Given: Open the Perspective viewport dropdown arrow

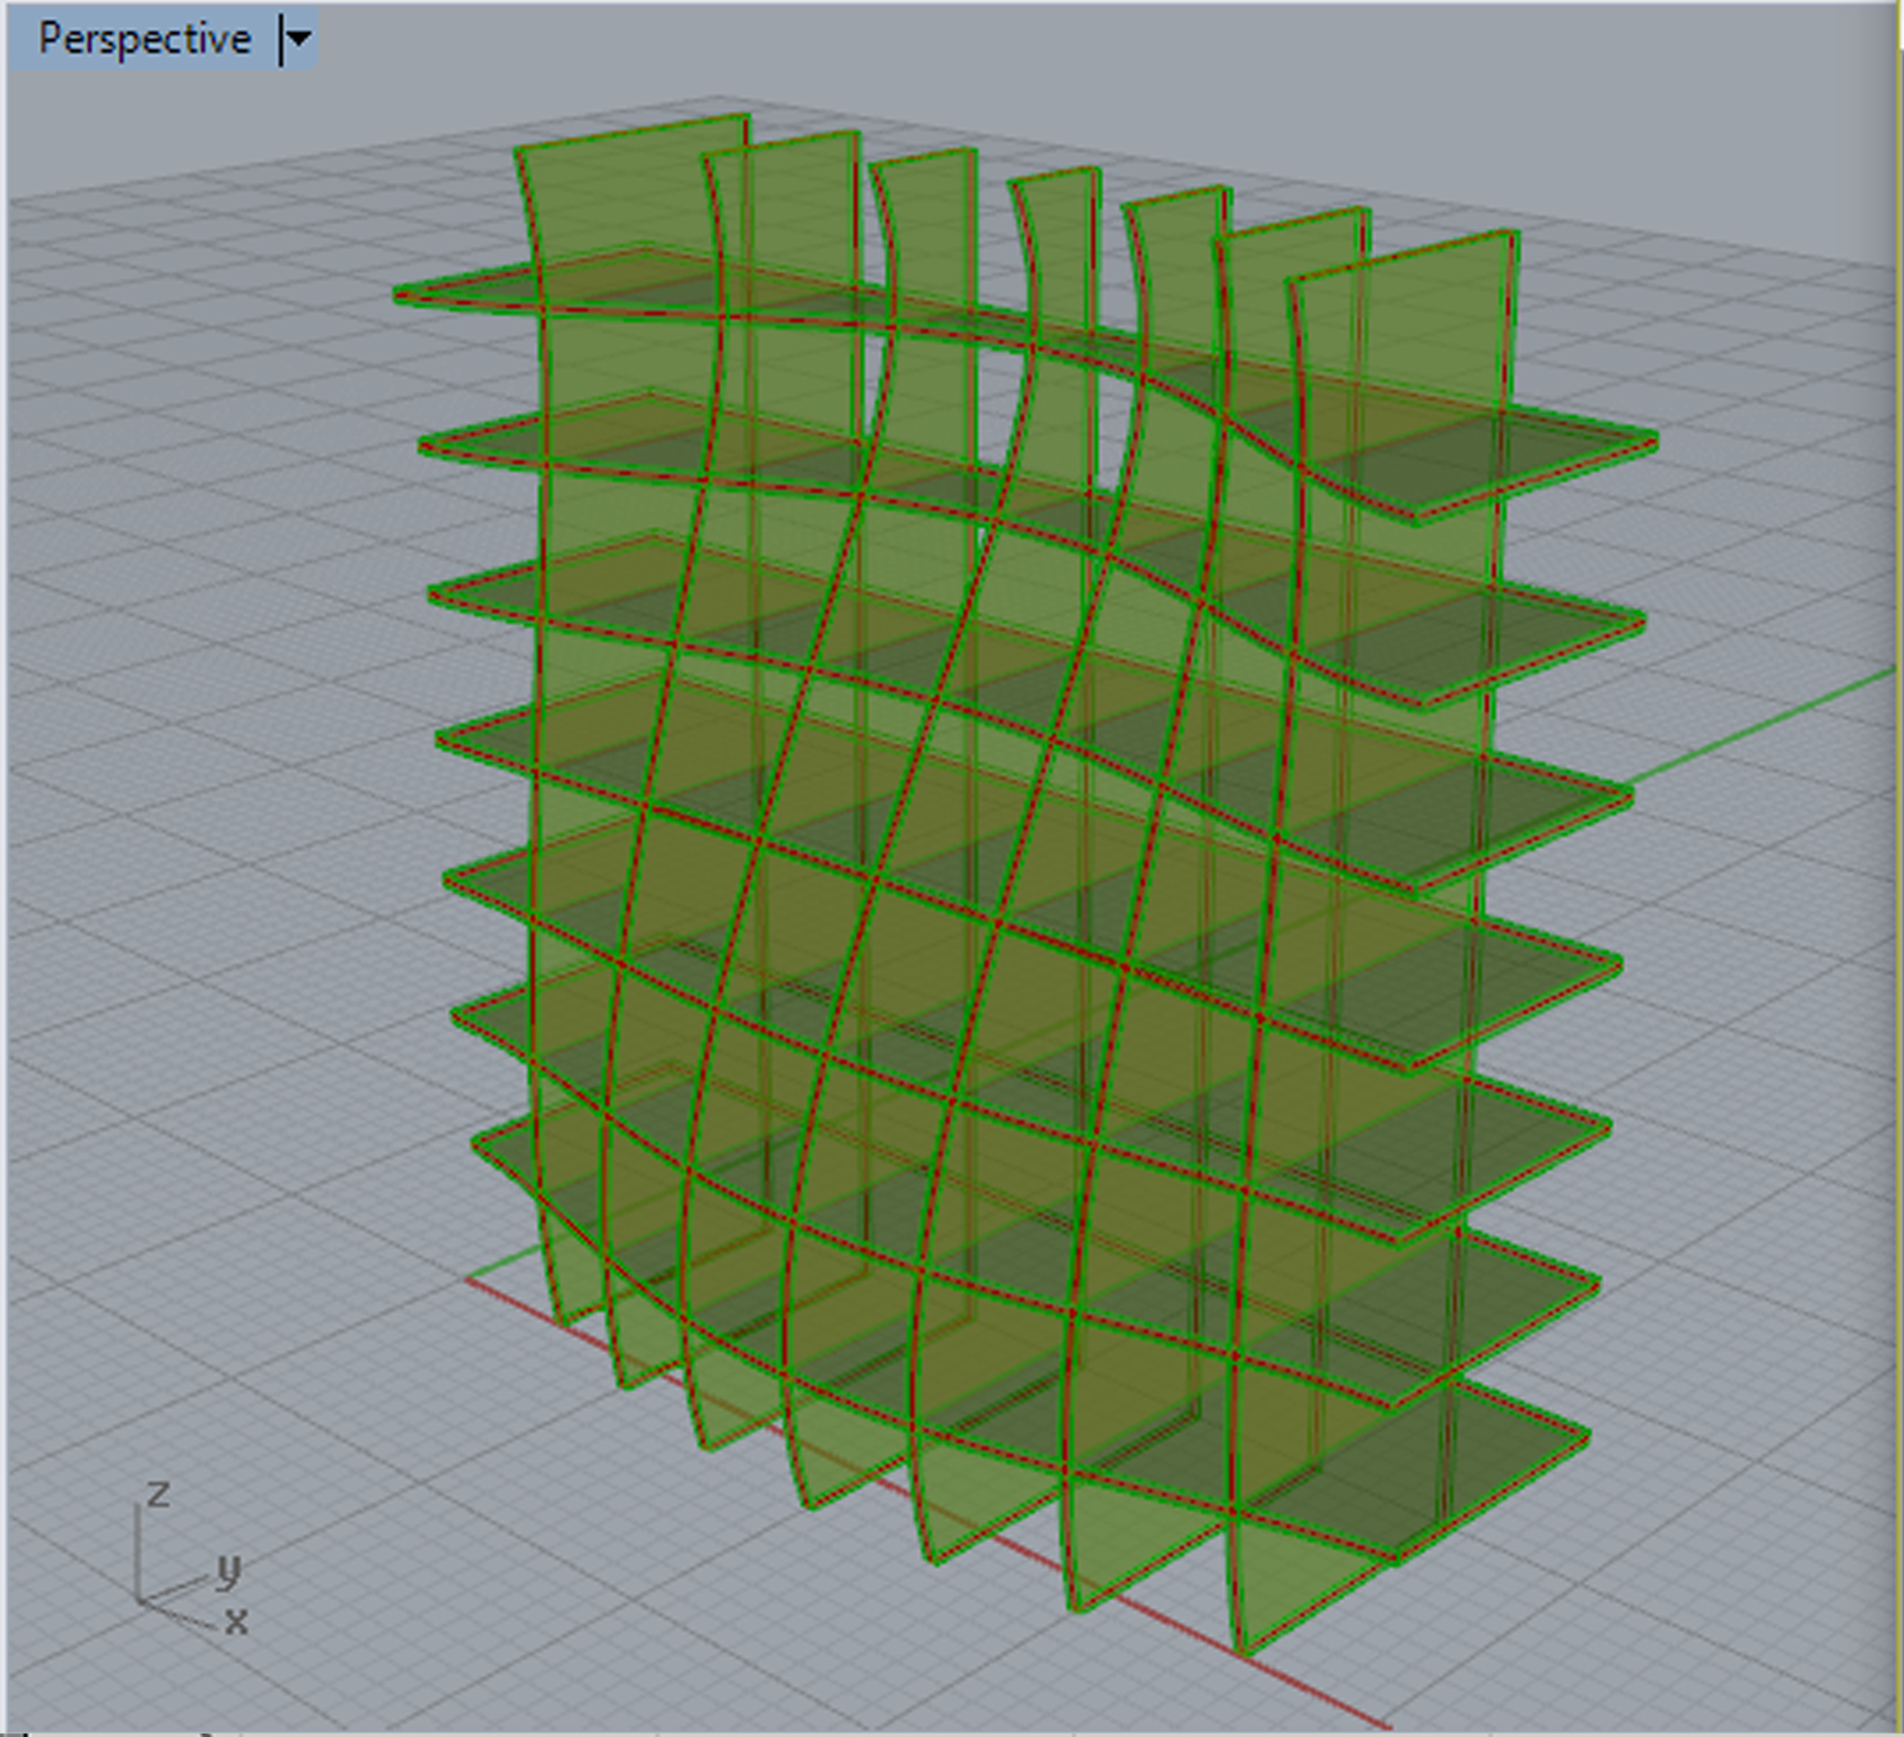Looking at the screenshot, I should coord(298,40).
